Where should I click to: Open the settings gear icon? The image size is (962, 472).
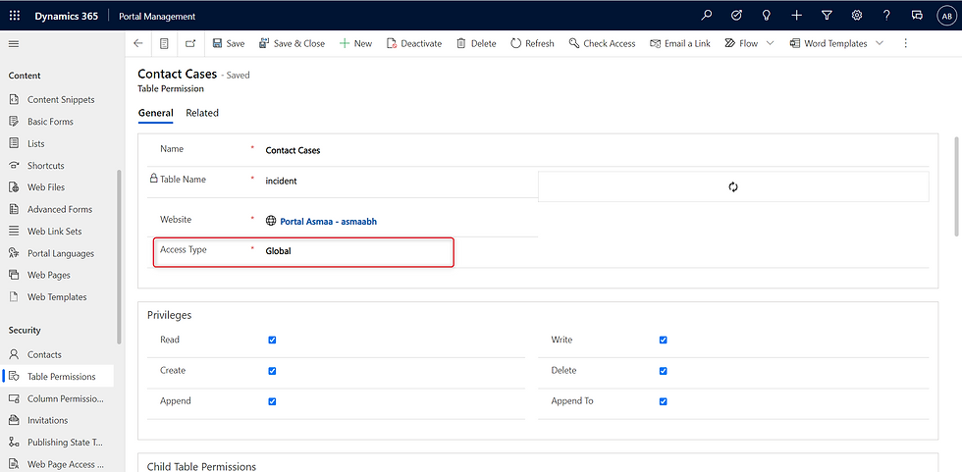tap(857, 16)
